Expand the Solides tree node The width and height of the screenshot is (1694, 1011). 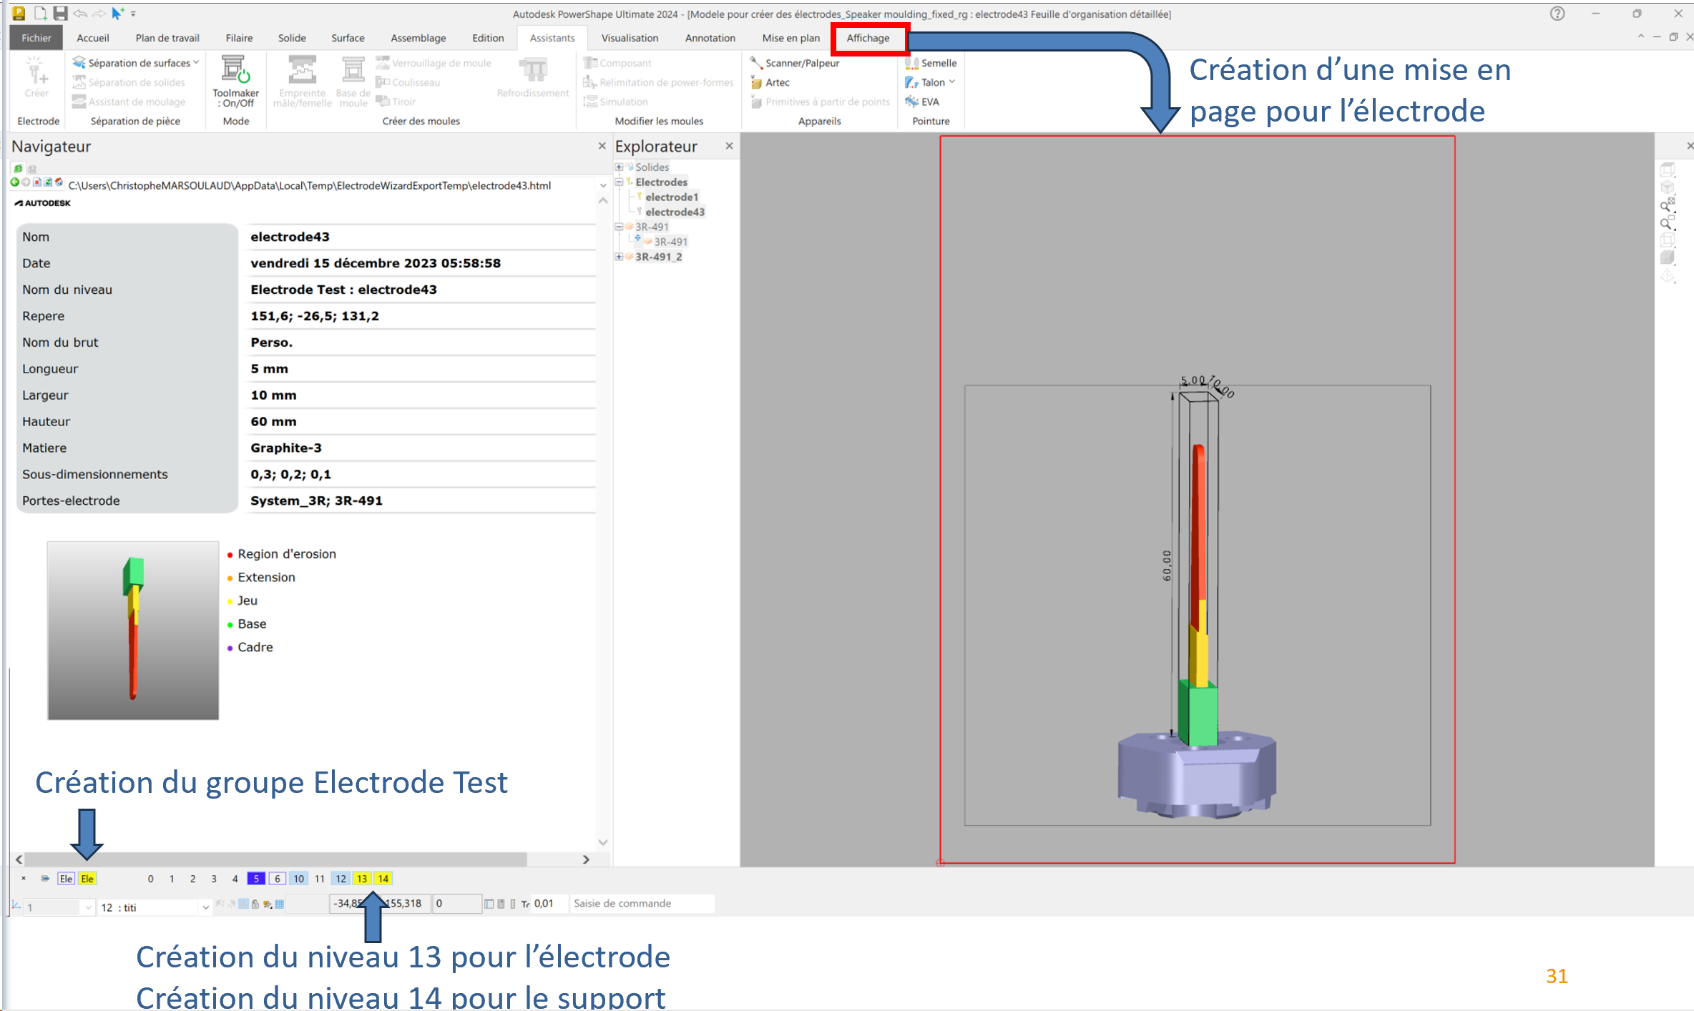[x=620, y=167]
